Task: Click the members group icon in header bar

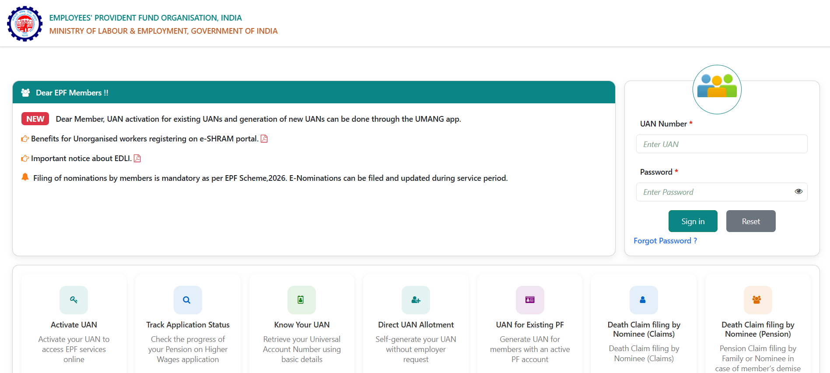Action: (26, 92)
